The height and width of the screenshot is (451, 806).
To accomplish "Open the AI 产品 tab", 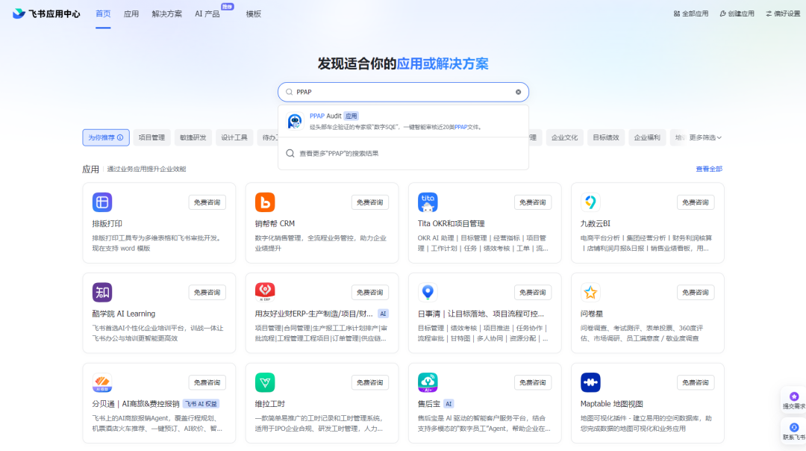I will point(207,14).
